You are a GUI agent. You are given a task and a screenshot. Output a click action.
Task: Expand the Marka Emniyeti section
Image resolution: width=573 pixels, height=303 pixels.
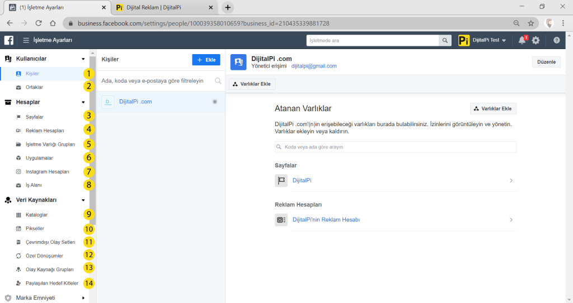[x=83, y=298]
